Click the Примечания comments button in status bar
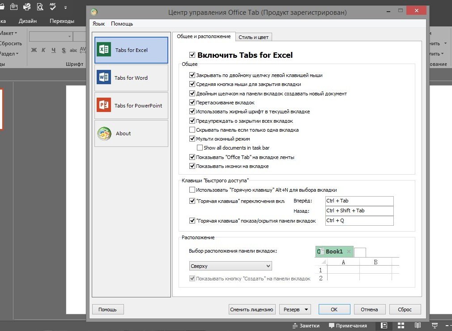Screen dimensions: 452x331 click(348, 326)
